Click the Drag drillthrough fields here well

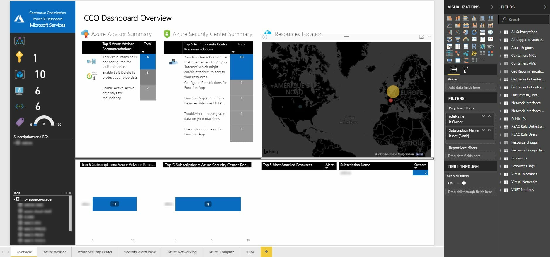click(470, 192)
